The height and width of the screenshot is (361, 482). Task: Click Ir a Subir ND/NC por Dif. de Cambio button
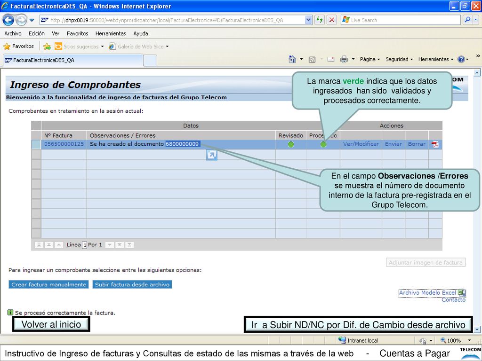pyautogui.click(x=358, y=325)
